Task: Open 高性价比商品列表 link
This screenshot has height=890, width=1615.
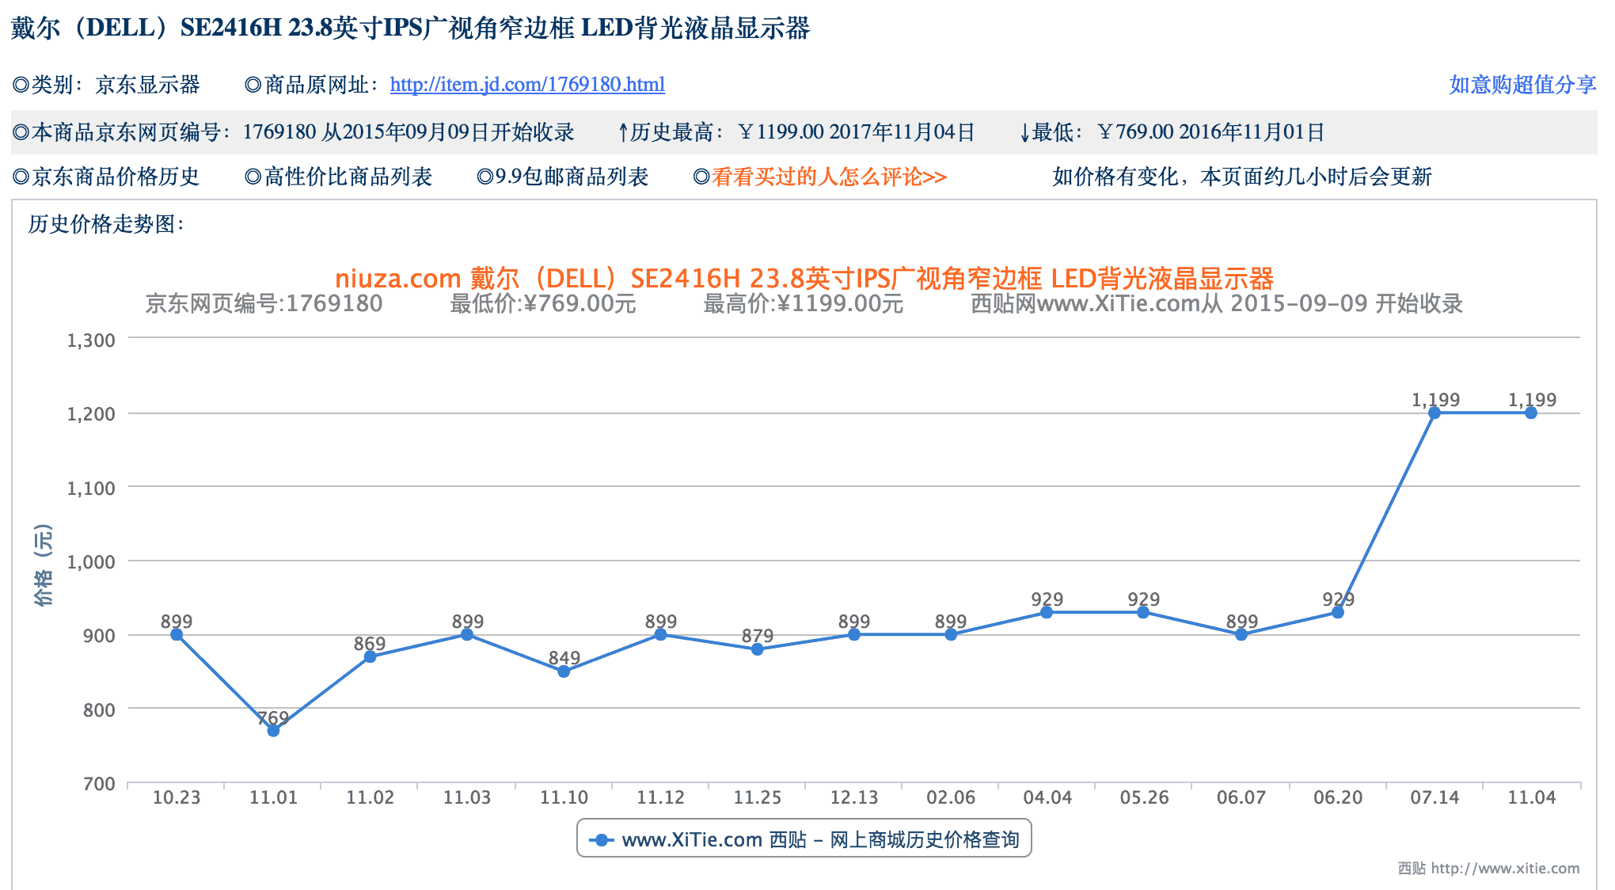Action: [x=348, y=177]
